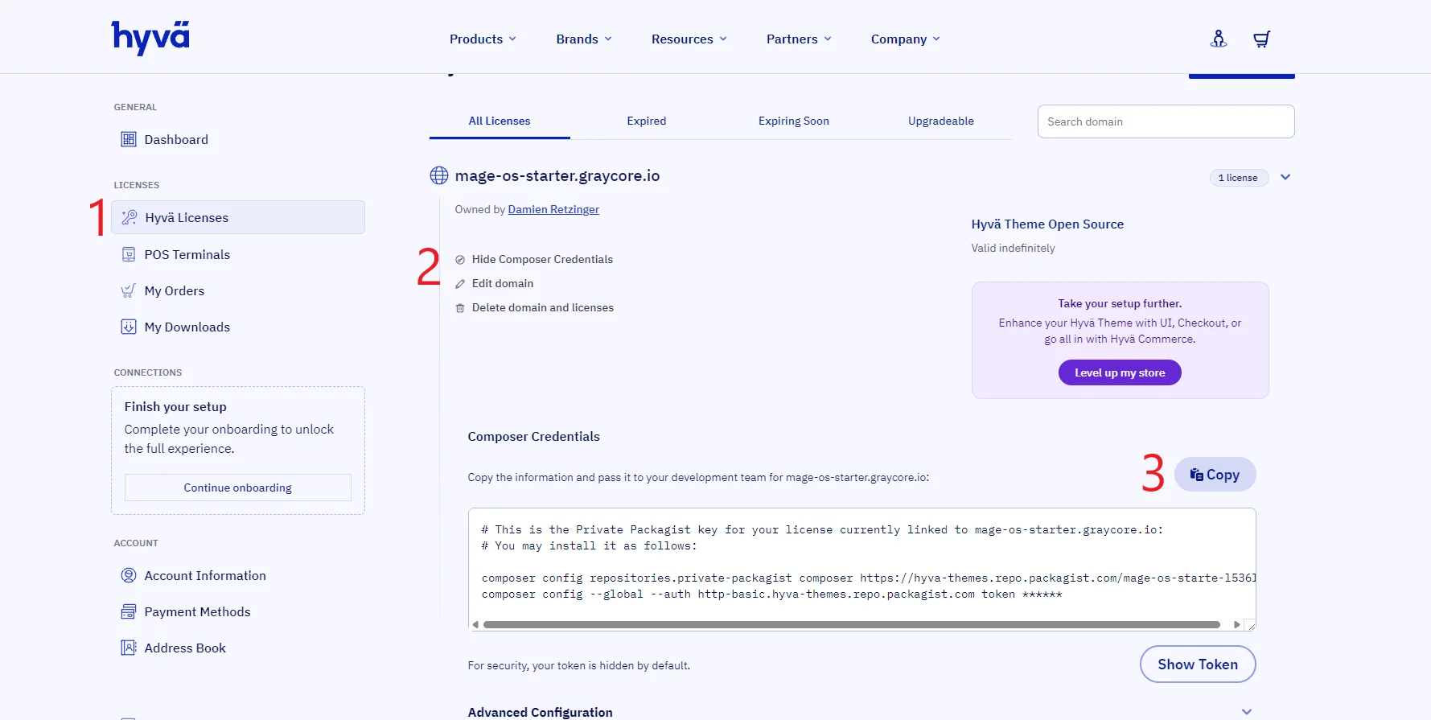Click the Hide Composer Credentials eye icon
The width and height of the screenshot is (1431, 720).
pyautogui.click(x=460, y=260)
